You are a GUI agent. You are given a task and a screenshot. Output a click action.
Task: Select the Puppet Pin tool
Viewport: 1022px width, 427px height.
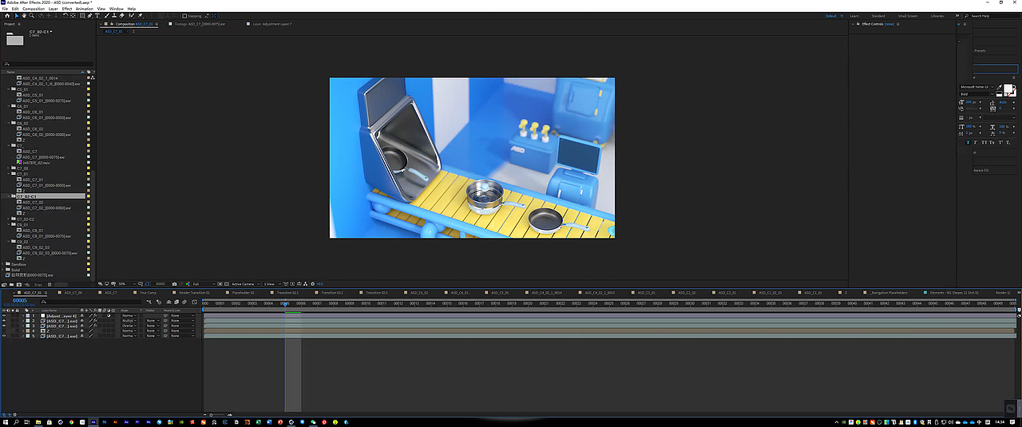coord(141,15)
